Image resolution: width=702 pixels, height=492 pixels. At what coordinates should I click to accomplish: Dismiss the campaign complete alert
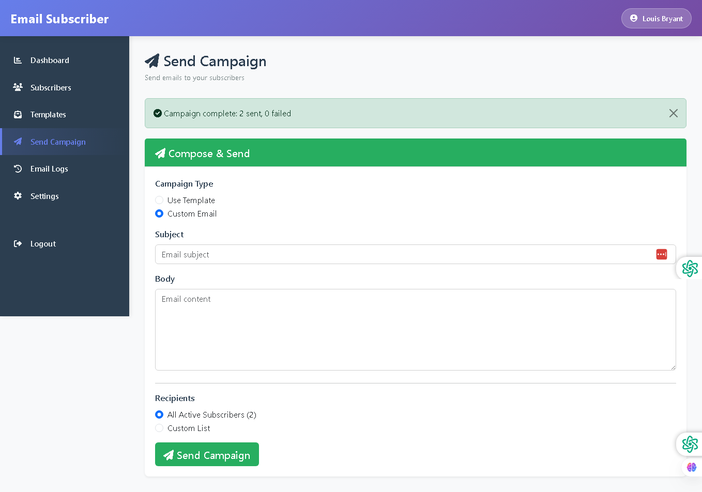click(673, 113)
